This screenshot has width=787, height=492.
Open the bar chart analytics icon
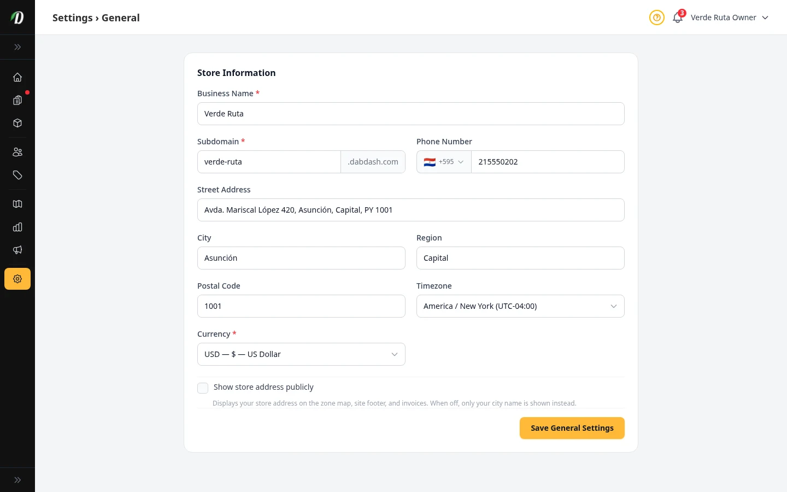[x=17, y=227]
